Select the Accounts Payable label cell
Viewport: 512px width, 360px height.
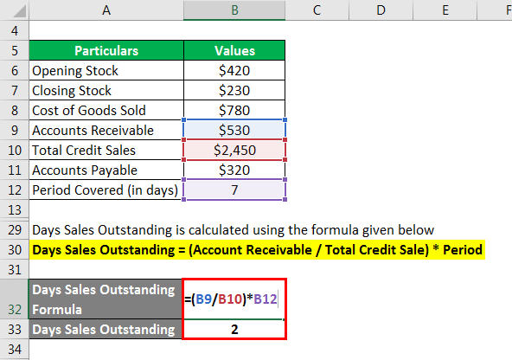click(106, 170)
